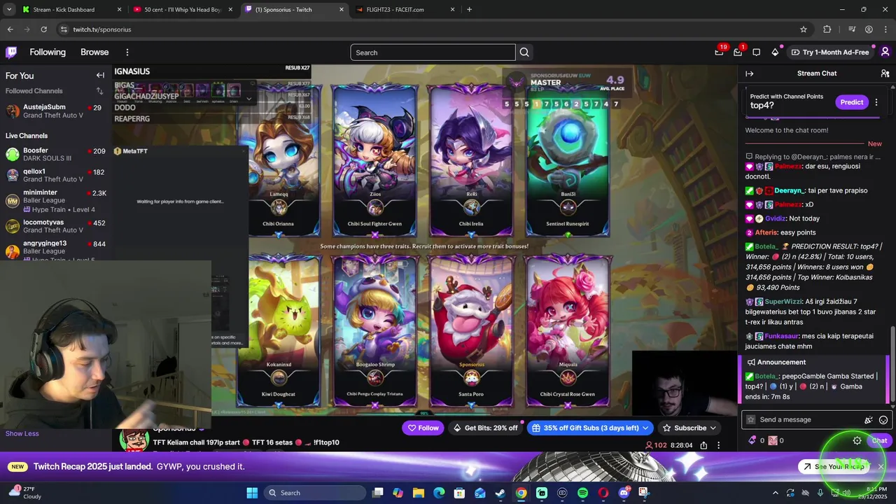Dismiss the Twitch Recap banner
This screenshot has height=504, width=896.
[881, 467]
